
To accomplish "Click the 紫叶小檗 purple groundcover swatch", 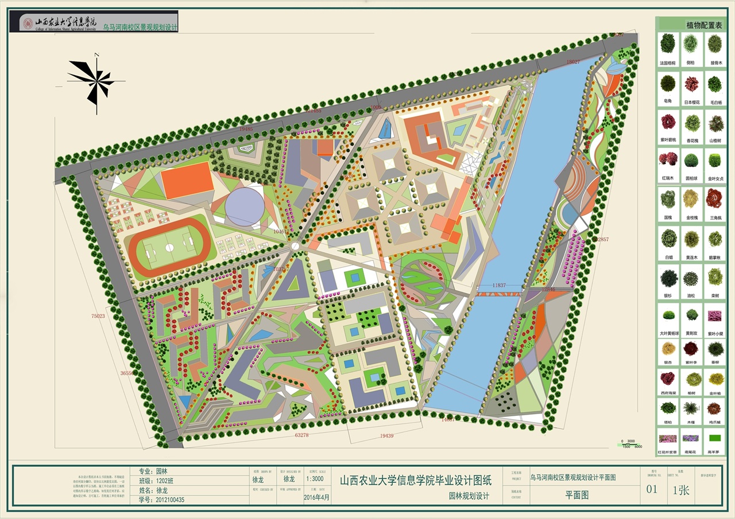I will pyautogui.click(x=715, y=316).
